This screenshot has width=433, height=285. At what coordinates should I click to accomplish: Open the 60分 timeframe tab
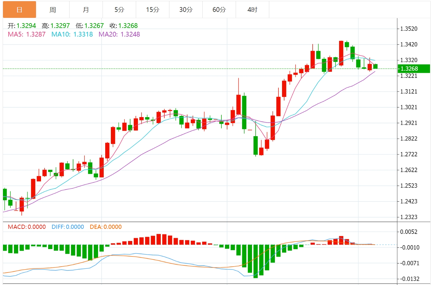tap(219, 10)
